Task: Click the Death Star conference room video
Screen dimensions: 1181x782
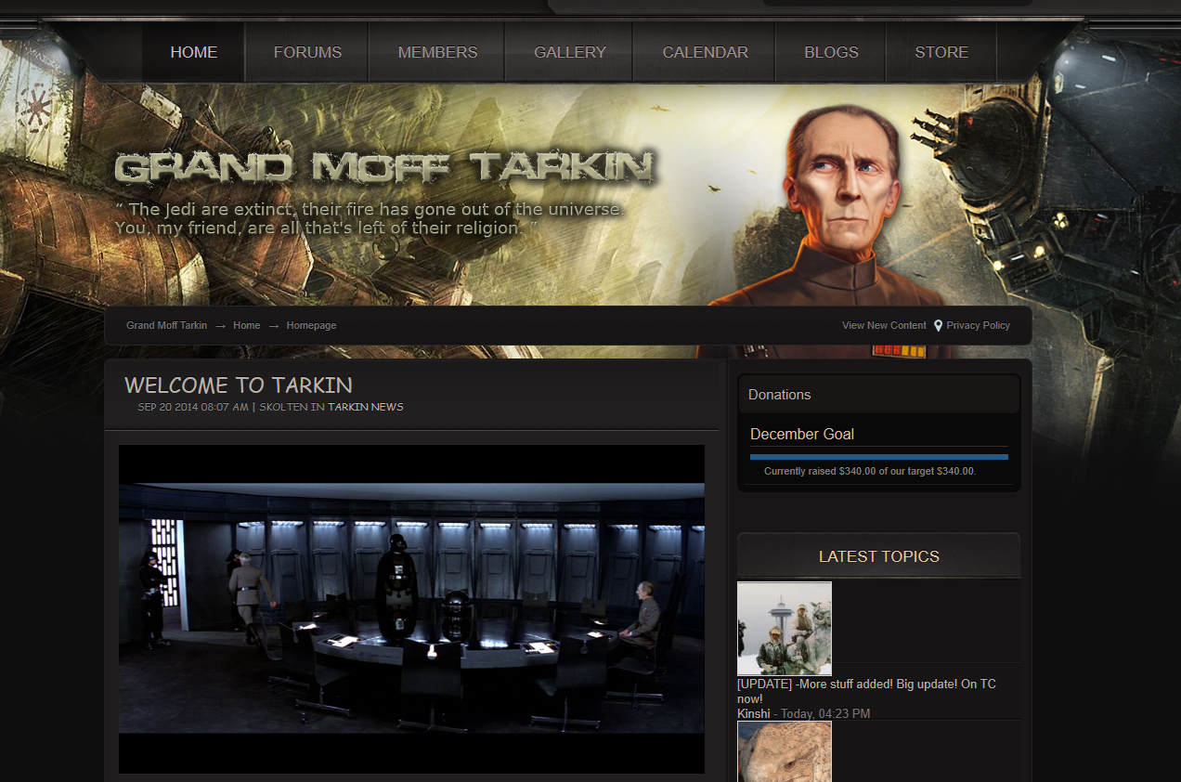Action: tap(411, 609)
